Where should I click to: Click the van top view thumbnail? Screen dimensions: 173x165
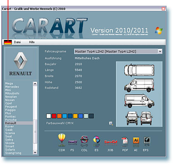click(139, 70)
